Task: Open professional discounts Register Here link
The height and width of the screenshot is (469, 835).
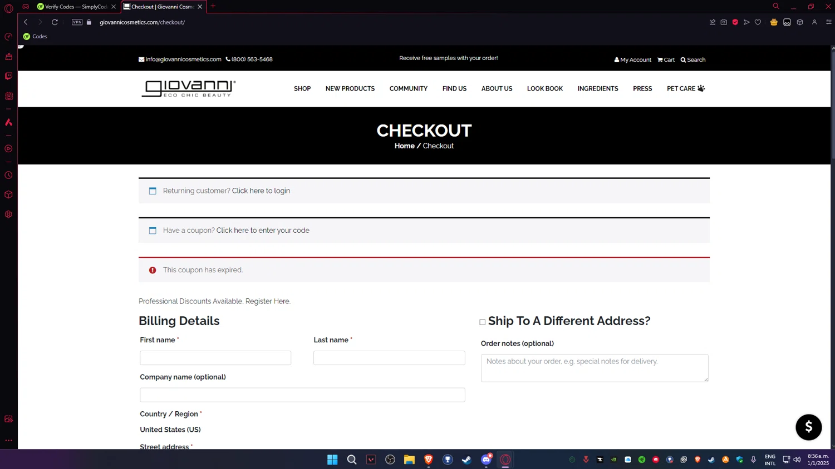Action: click(267, 301)
